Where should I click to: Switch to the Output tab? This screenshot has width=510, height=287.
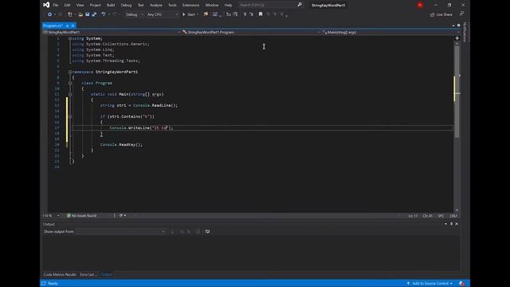tap(106, 274)
